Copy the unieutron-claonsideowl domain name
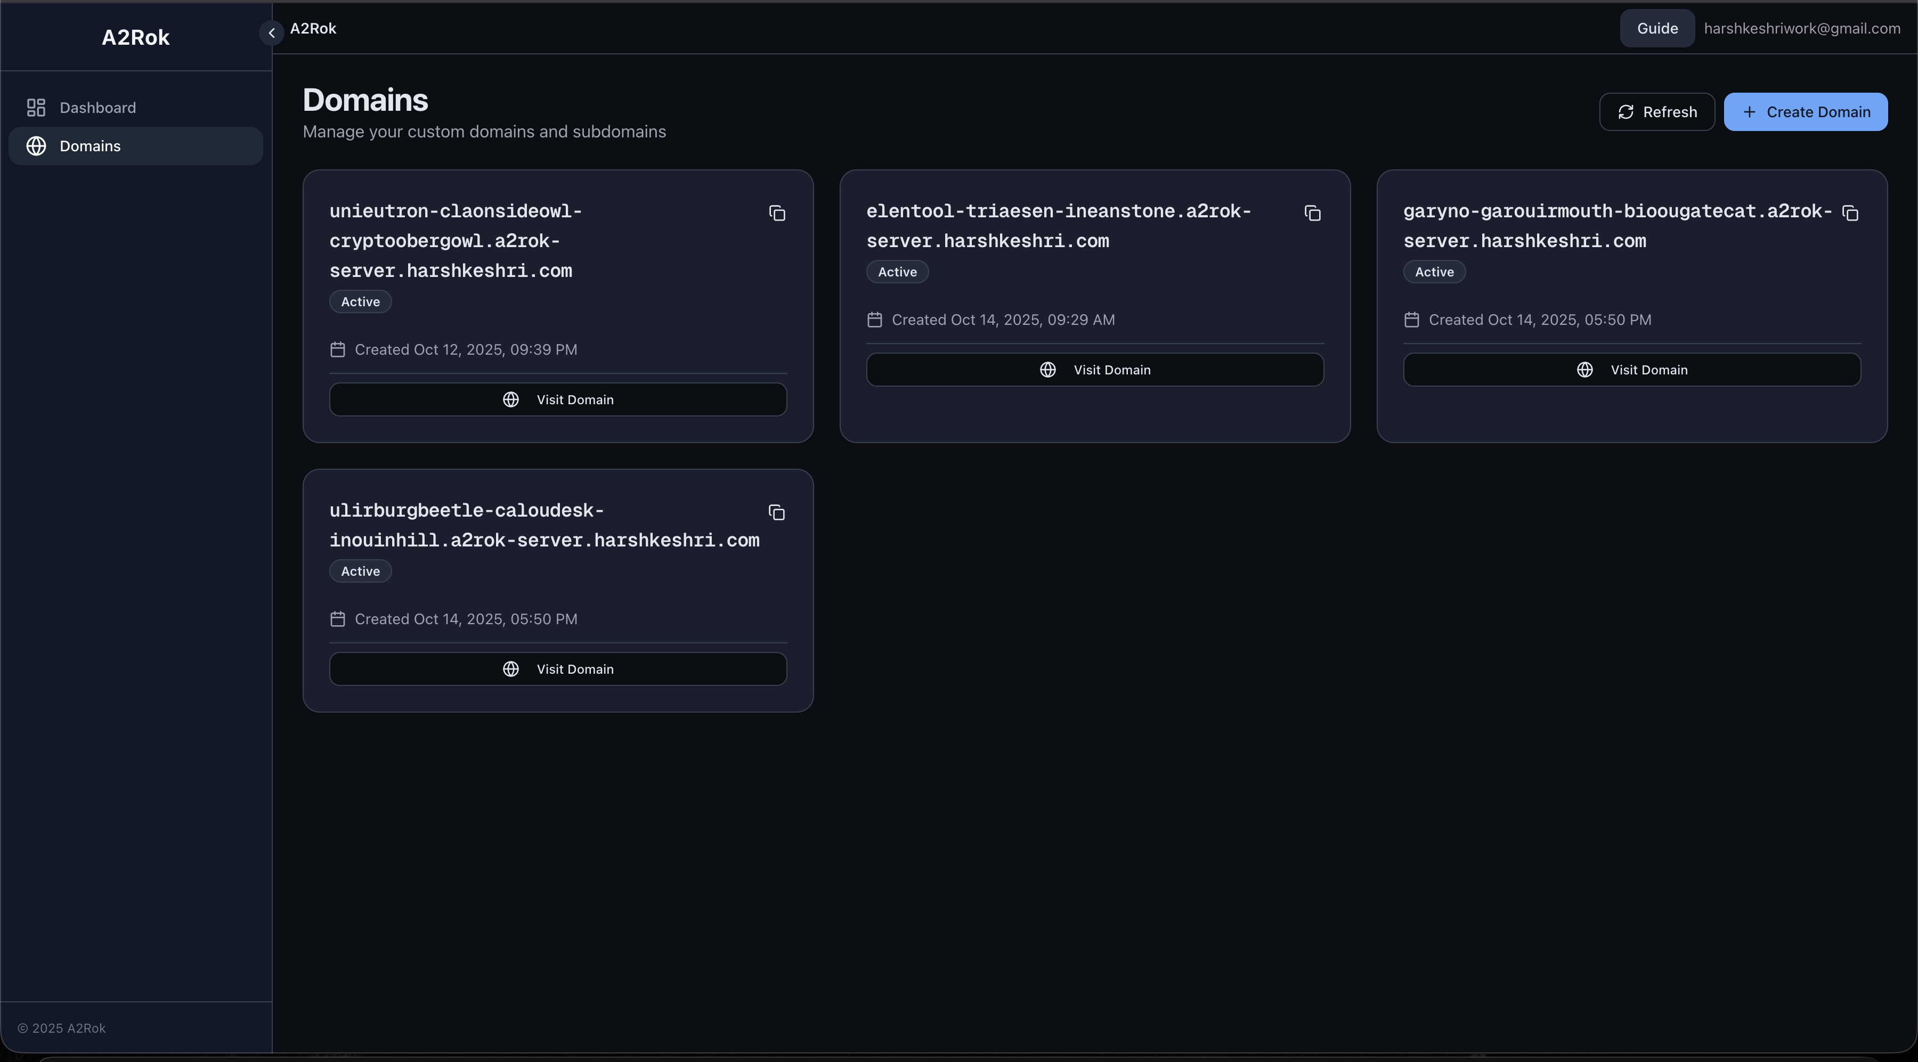The width and height of the screenshot is (1918, 1062). [777, 214]
